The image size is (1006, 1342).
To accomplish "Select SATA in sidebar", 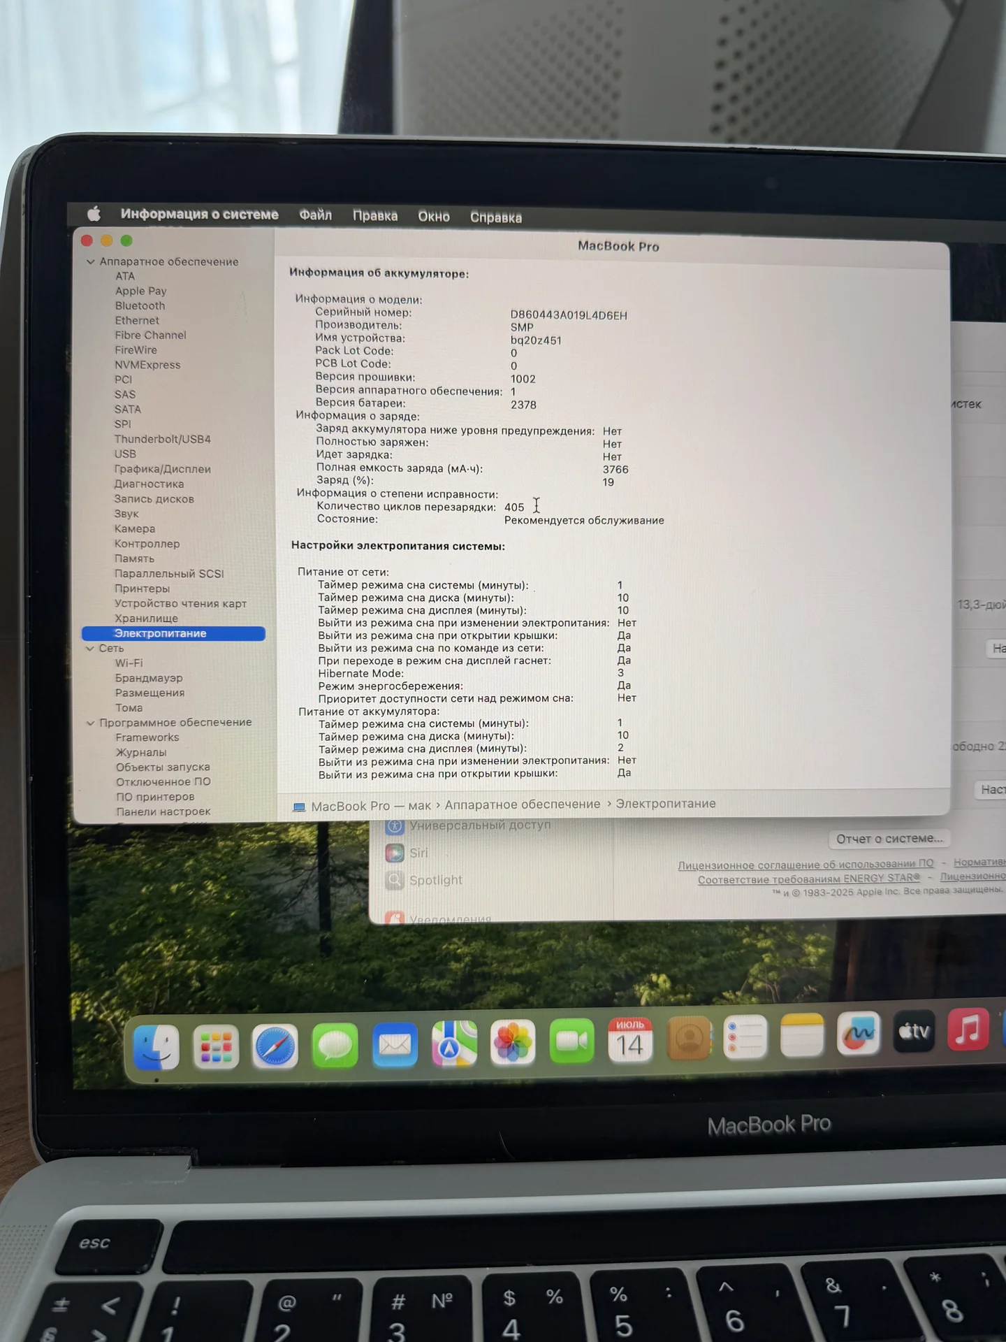I will pos(127,409).
